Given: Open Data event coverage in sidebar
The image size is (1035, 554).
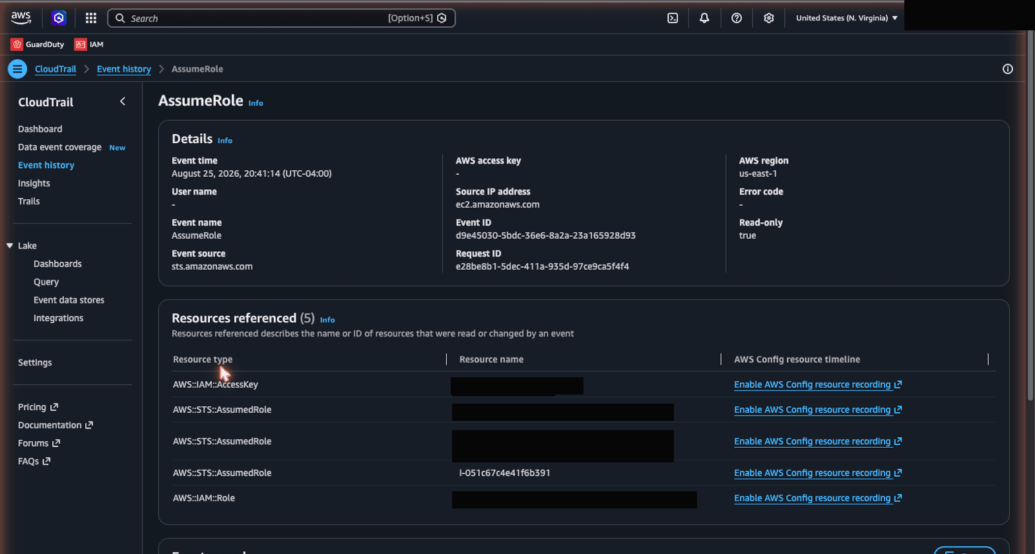Looking at the screenshot, I should 59,147.
